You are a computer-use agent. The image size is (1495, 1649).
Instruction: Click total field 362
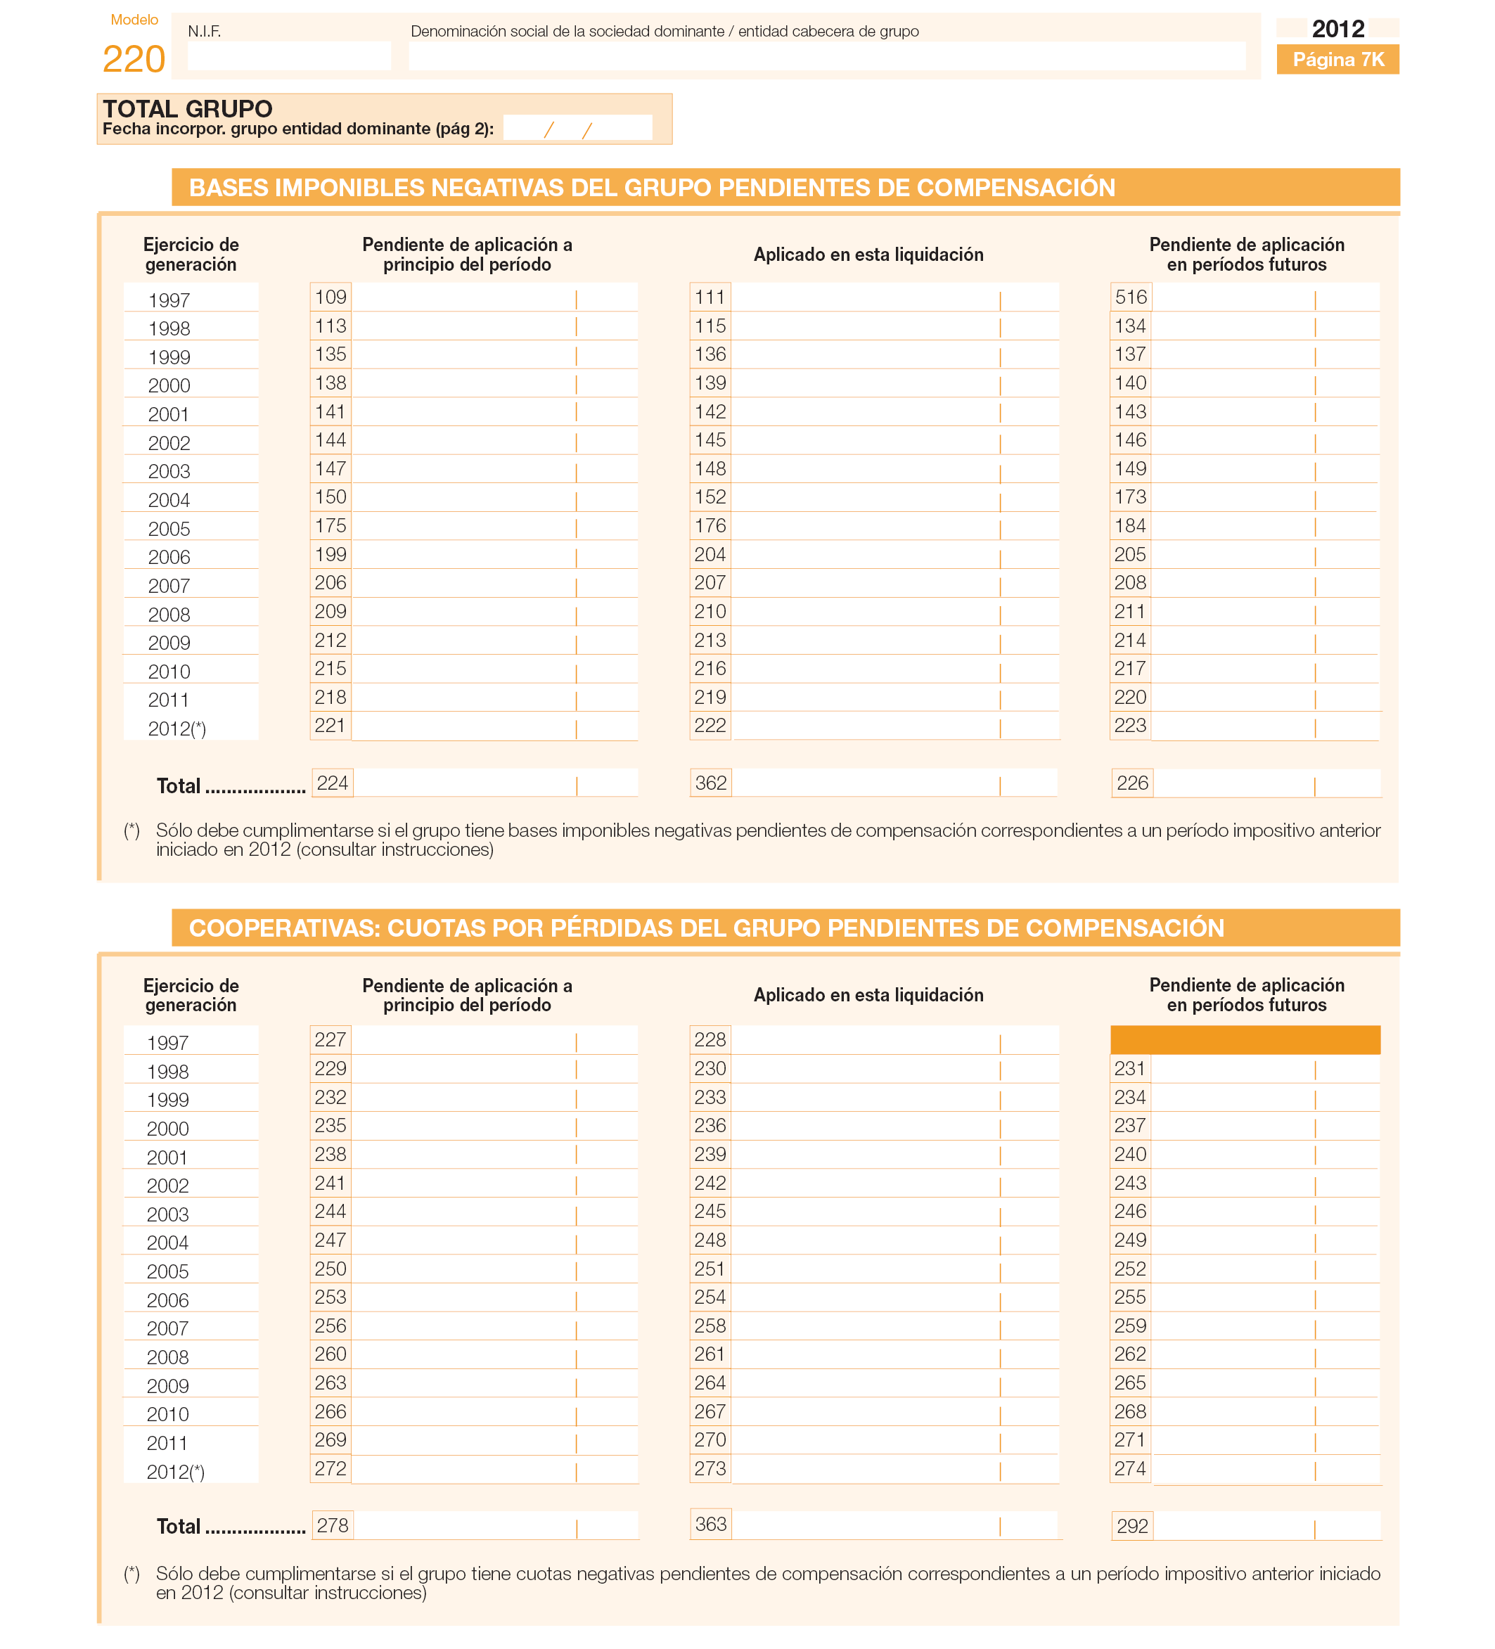pos(894,783)
